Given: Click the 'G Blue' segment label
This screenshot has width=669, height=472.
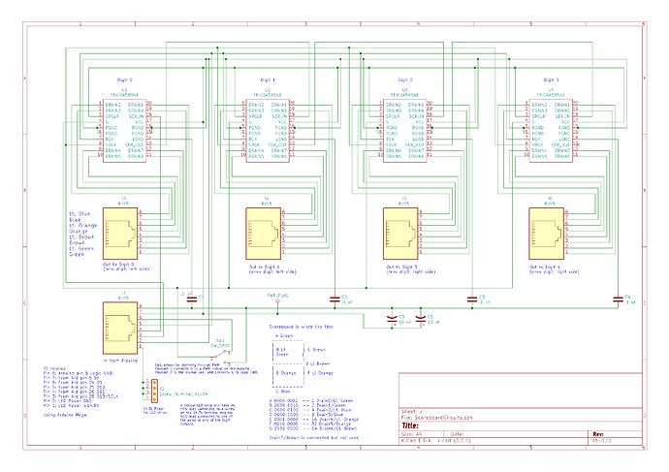Looking at the screenshot, I should (x=283, y=391).
